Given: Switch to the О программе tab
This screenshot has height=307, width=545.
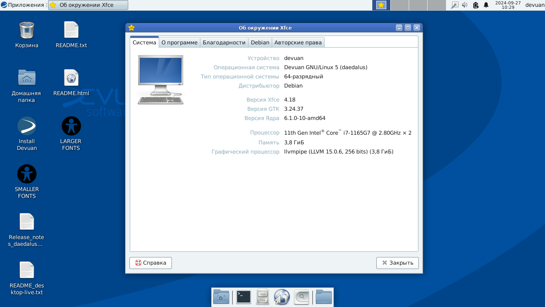Looking at the screenshot, I should click(x=180, y=42).
